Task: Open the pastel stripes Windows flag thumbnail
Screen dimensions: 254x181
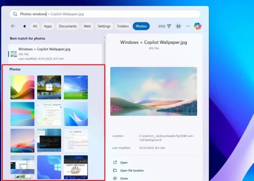Action: pos(22,114)
